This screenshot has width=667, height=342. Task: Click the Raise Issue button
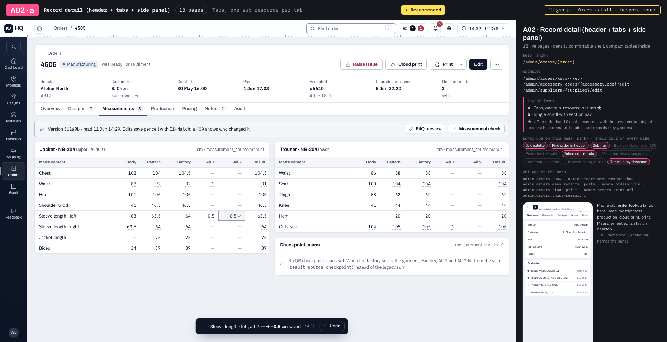pyautogui.click(x=361, y=64)
